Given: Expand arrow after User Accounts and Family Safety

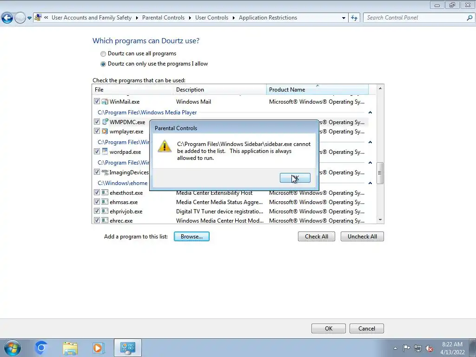Looking at the screenshot, I should [x=137, y=18].
